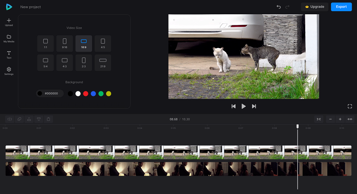Choose the 2:3 video size
This screenshot has width=357, height=194.
(84, 62)
